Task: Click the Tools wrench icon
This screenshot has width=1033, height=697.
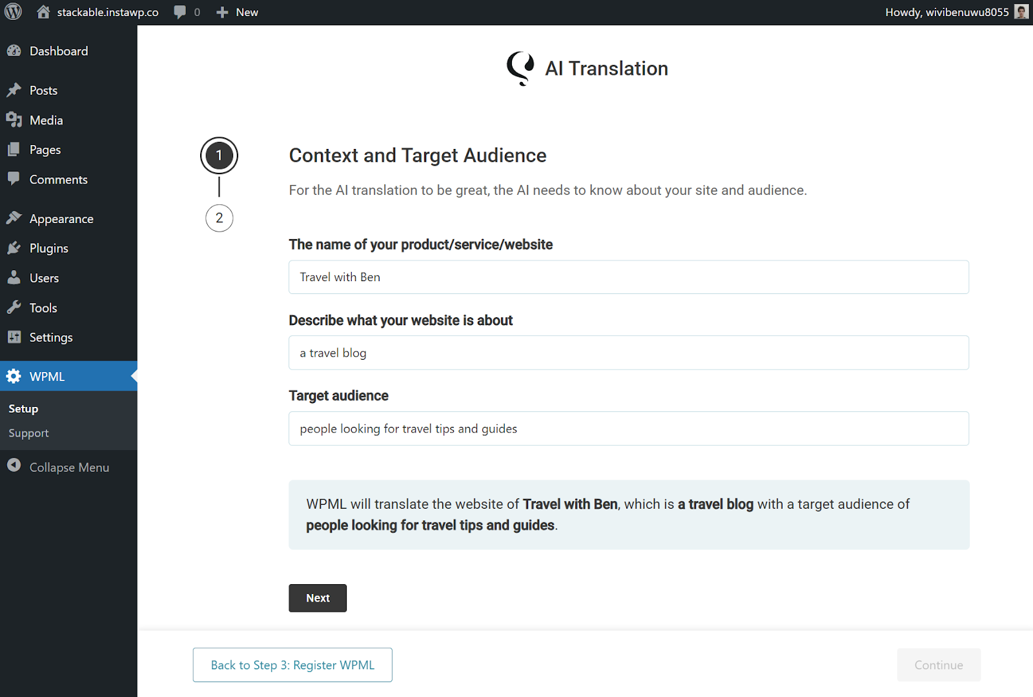Action: 14,308
